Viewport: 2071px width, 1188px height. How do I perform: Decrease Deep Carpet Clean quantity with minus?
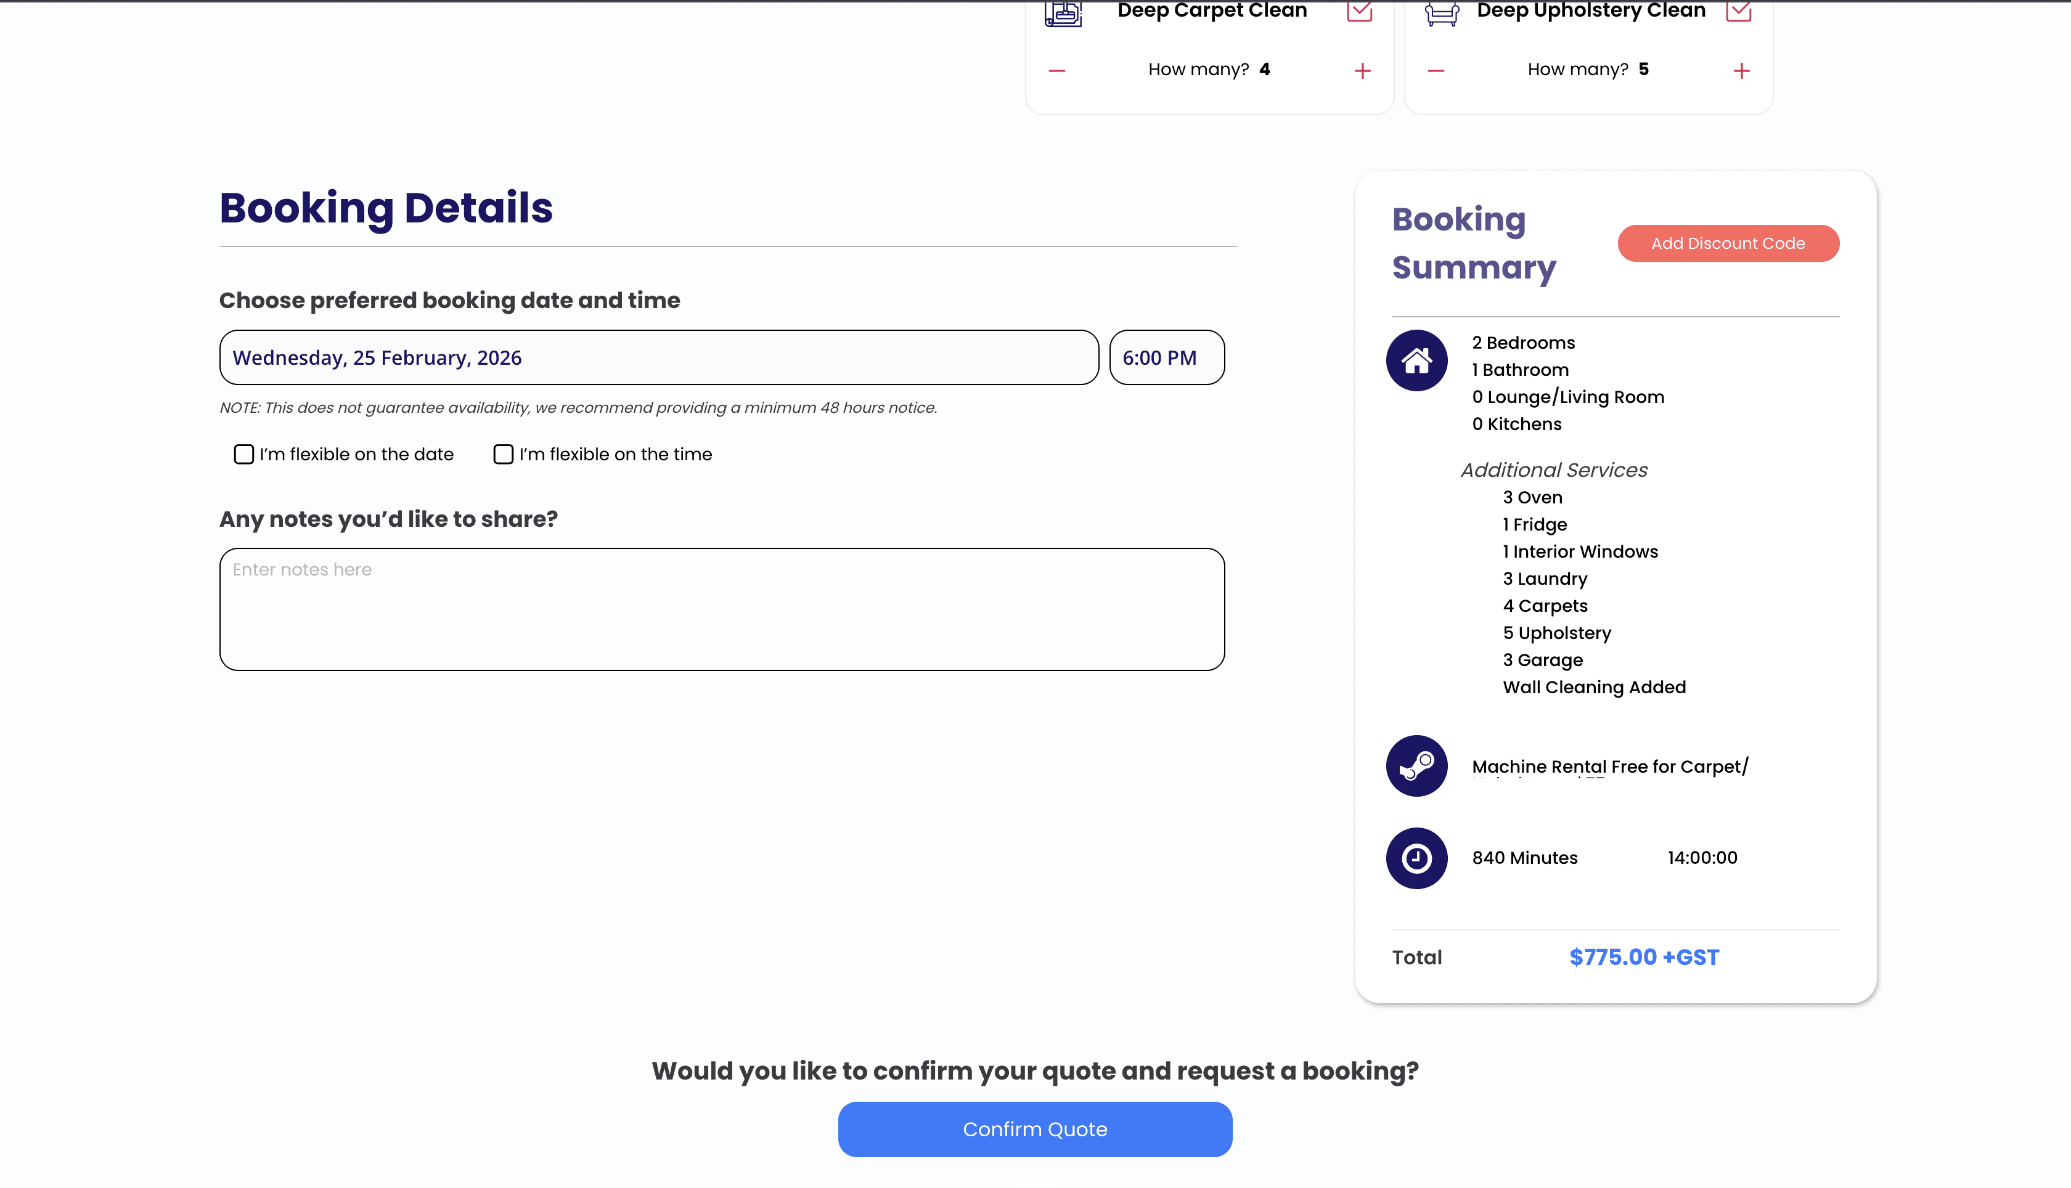pyautogui.click(x=1056, y=71)
